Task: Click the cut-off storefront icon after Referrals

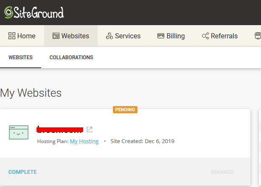Action: click(x=258, y=36)
